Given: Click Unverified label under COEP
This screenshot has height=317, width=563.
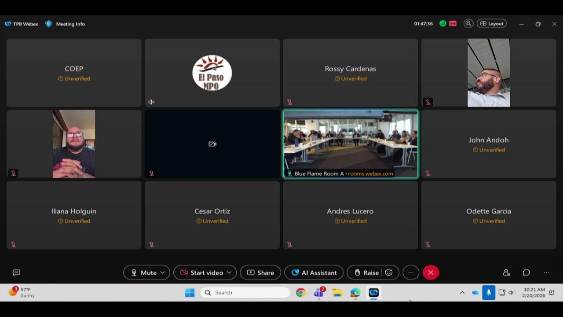Looking at the screenshot, I should tap(74, 78).
